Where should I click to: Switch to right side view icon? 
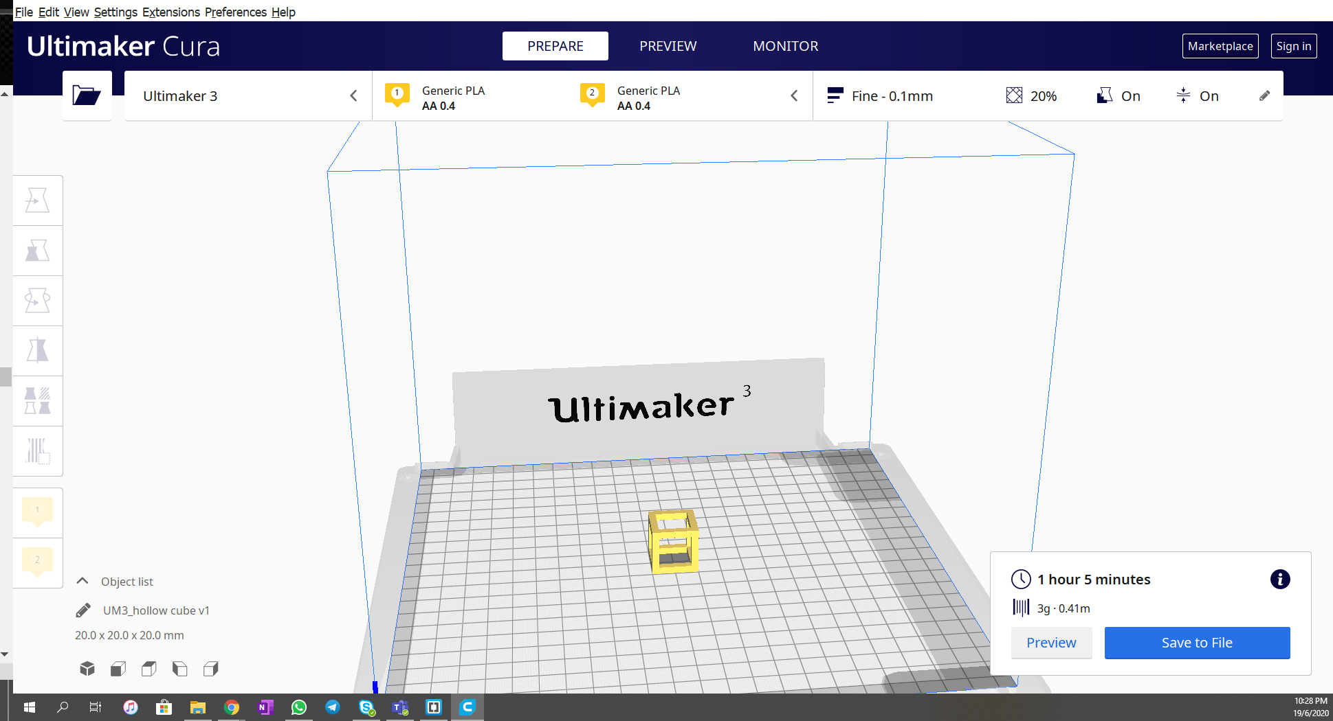pyautogui.click(x=211, y=669)
